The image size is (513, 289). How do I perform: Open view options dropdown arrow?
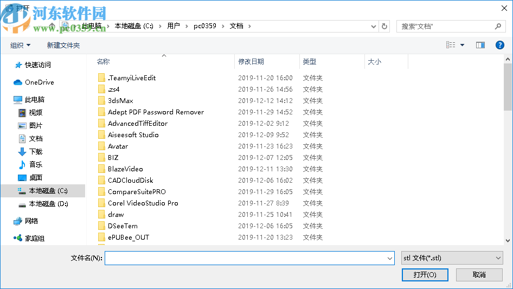[x=462, y=45]
